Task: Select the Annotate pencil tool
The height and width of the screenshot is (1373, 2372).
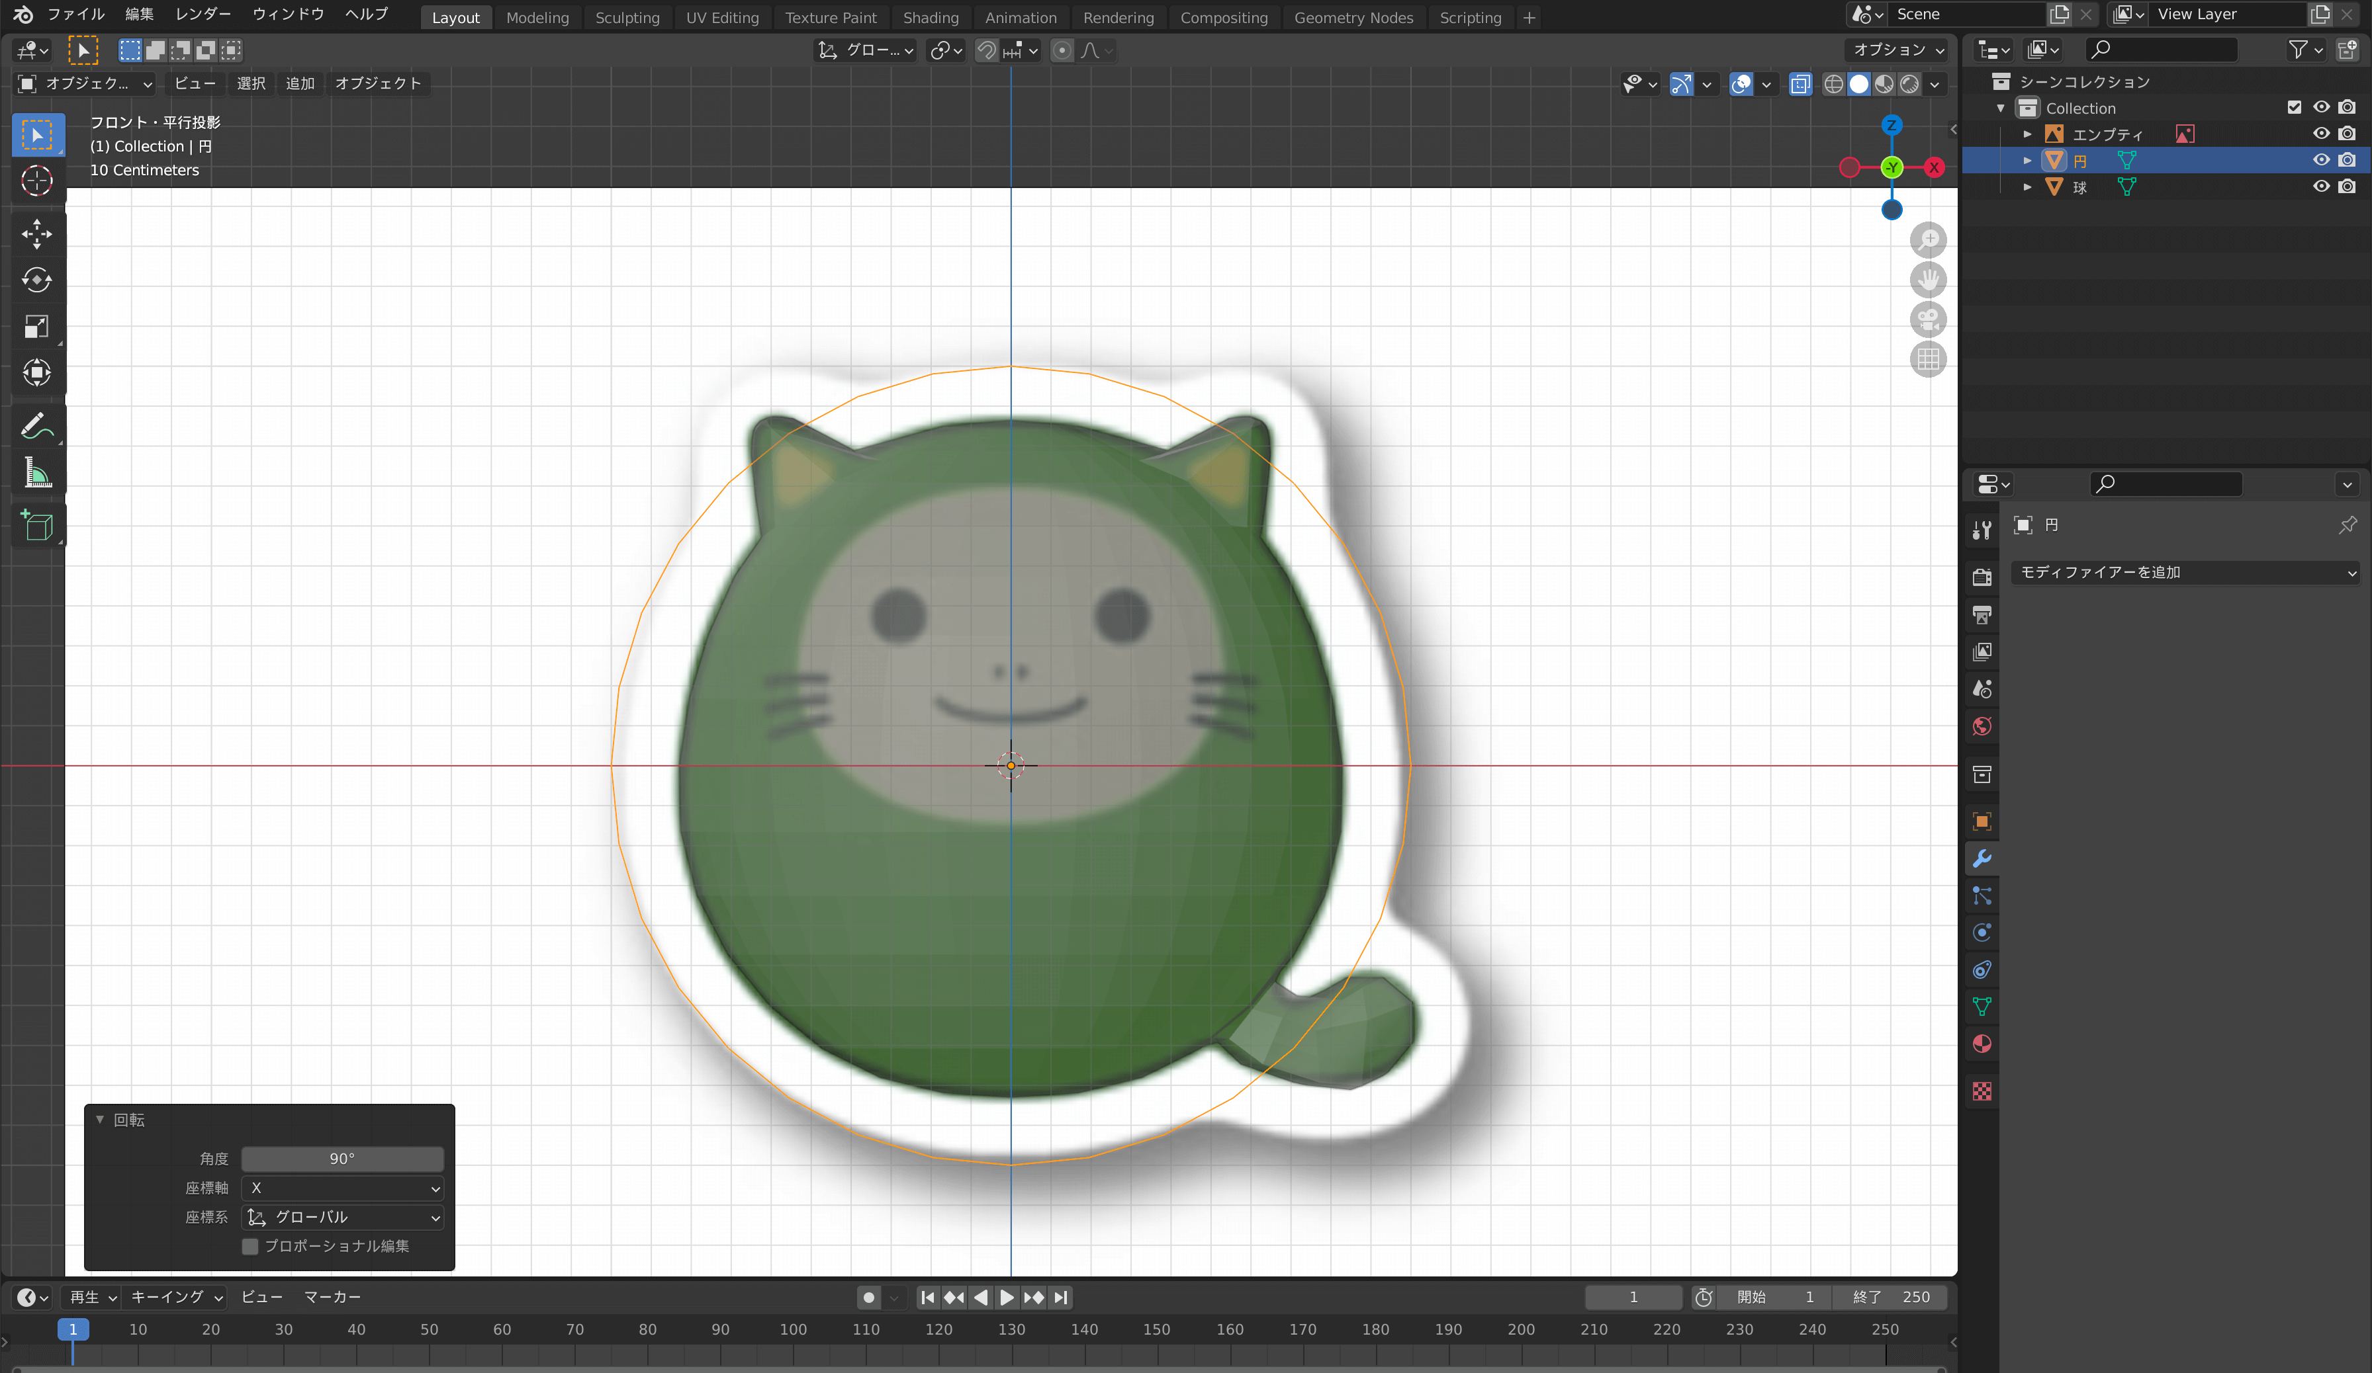Action: click(x=36, y=426)
